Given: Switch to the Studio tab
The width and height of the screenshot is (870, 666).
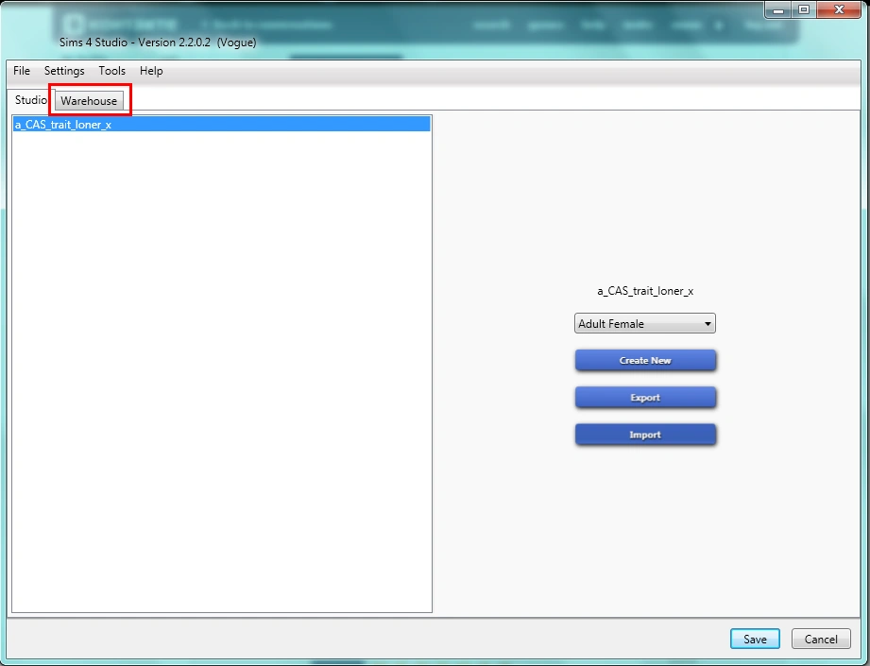Looking at the screenshot, I should click(x=31, y=100).
